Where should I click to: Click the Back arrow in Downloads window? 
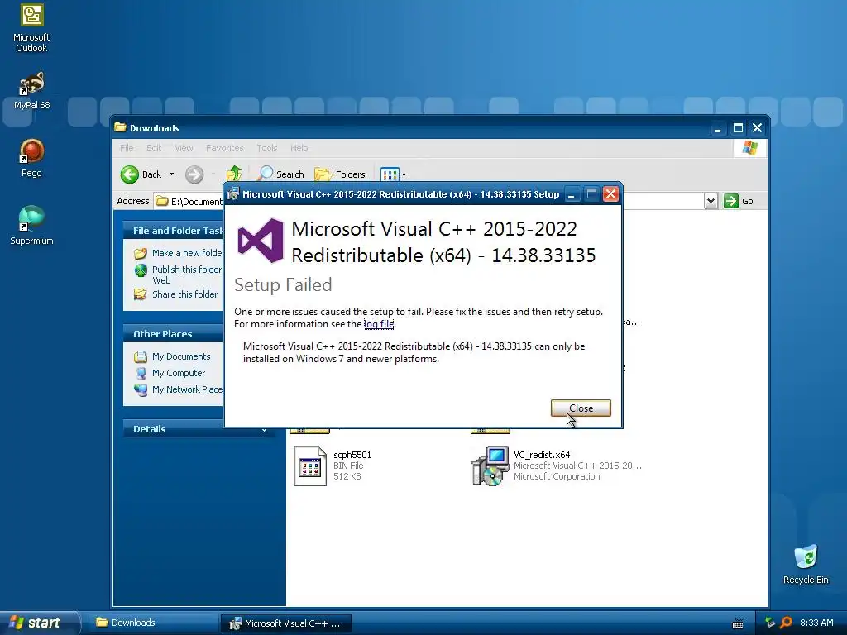141,174
